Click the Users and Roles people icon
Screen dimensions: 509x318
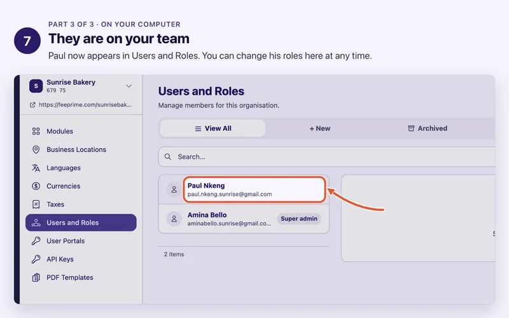click(x=36, y=223)
